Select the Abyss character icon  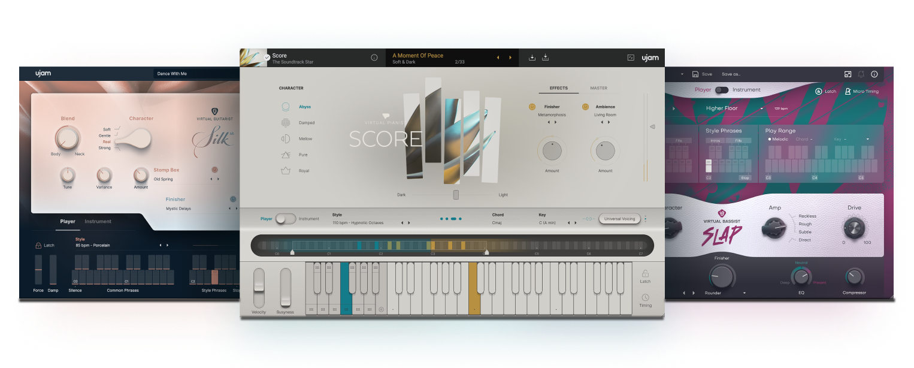coord(286,107)
